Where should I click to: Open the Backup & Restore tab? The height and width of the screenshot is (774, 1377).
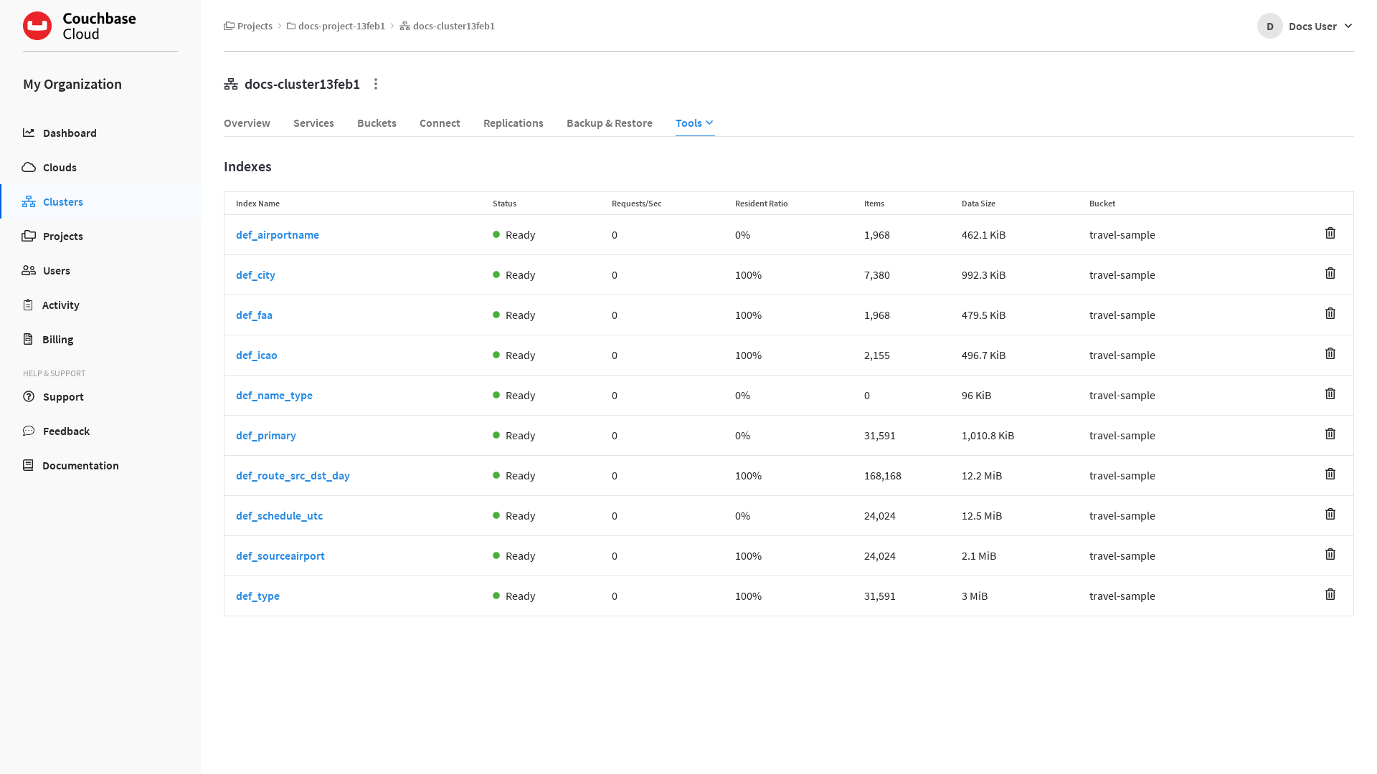(609, 123)
